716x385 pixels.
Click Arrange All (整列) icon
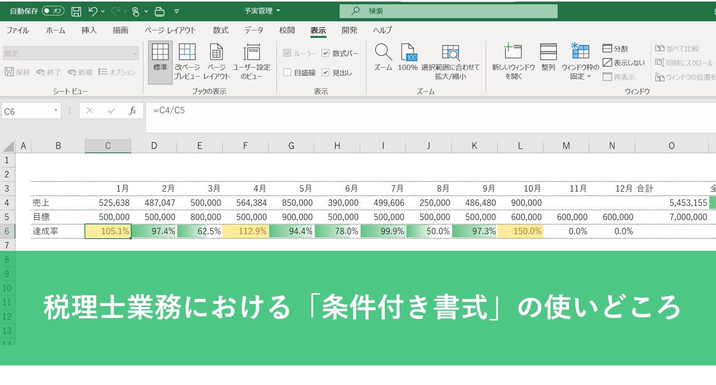548,57
